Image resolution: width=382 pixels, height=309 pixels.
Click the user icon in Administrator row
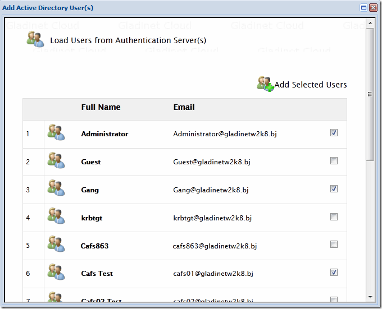point(56,132)
